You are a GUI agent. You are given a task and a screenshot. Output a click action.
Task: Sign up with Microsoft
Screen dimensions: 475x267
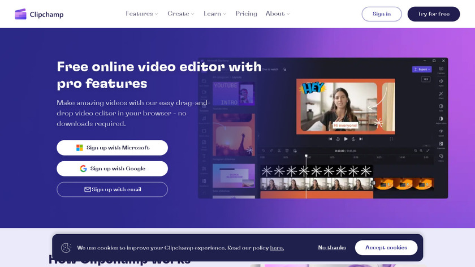click(x=112, y=148)
